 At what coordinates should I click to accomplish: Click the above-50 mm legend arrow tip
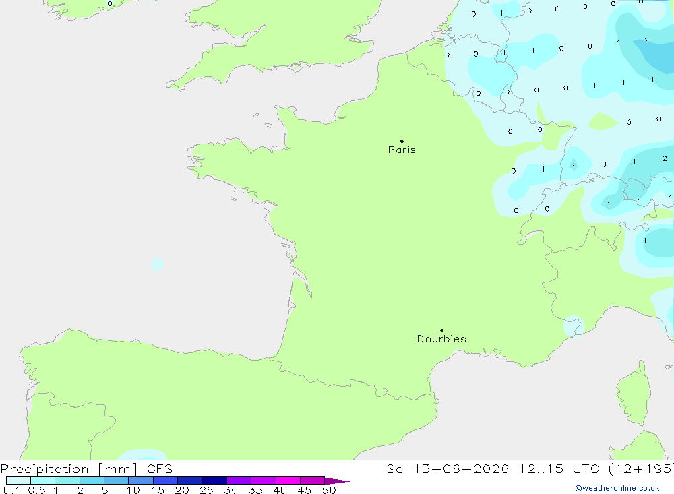[x=337, y=481]
